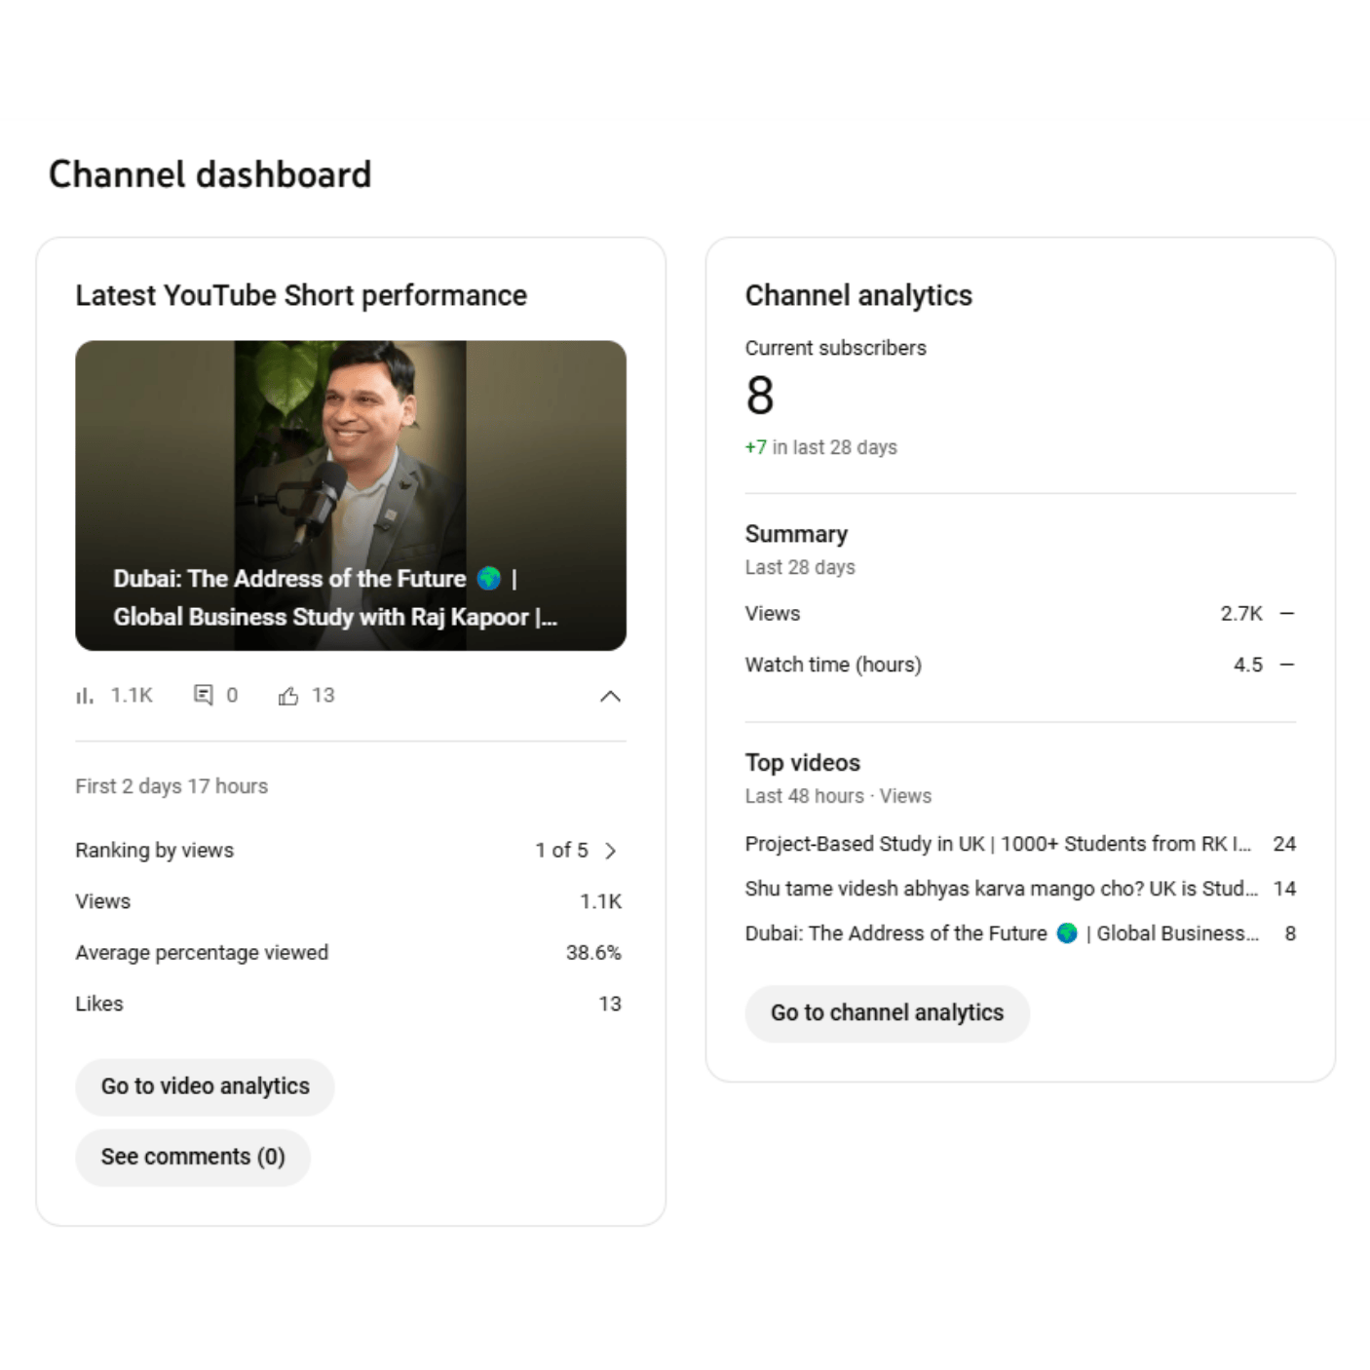
Task: Click the thumbs-up likes icon
Action: (288, 696)
